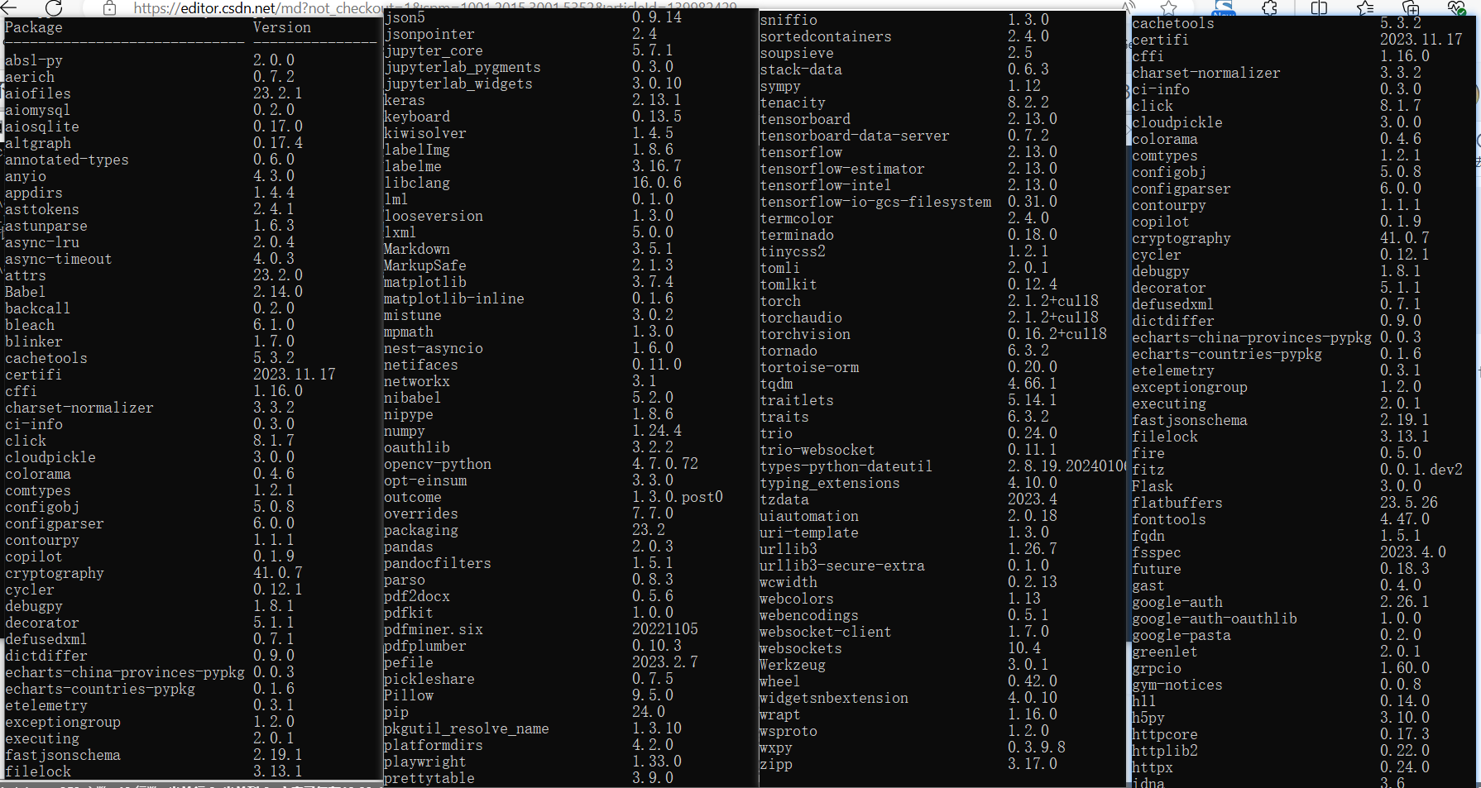Select the wxpy version 0.3.9.8

coord(1037,747)
